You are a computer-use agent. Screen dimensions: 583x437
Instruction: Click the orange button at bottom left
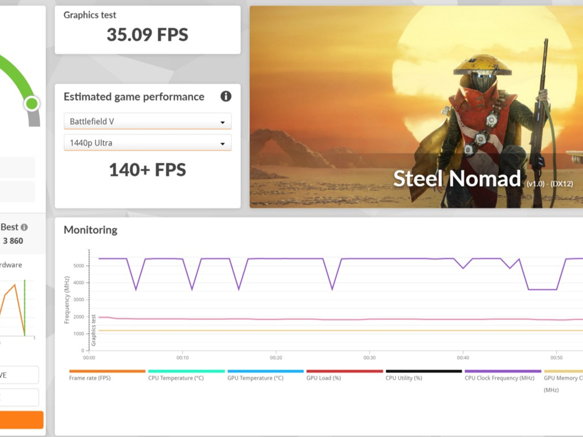pyautogui.click(x=22, y=420)
